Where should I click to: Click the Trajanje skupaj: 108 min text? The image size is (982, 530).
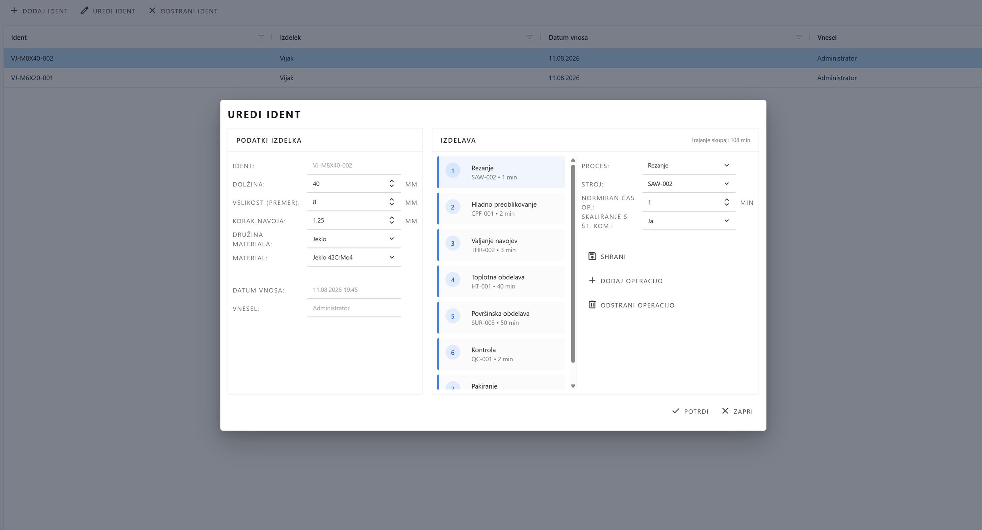tap(720, 140)
